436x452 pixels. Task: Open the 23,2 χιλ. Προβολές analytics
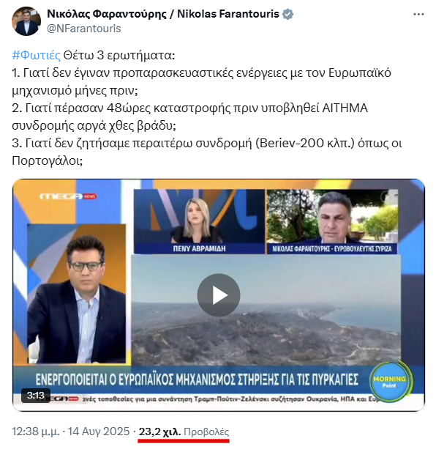(x=184, y=431)
